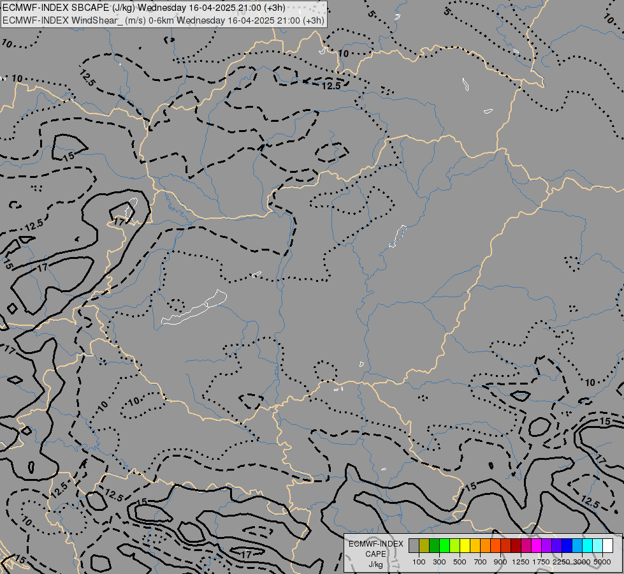Click the purple swatch above 1750
Viewport: 624px width, 574px height.
tap(546, 545)
